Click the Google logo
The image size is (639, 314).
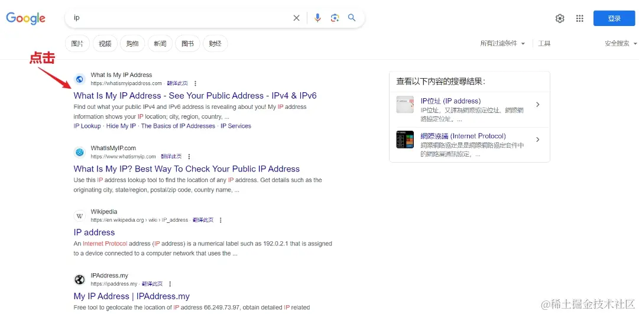click(x=25, y=18)
